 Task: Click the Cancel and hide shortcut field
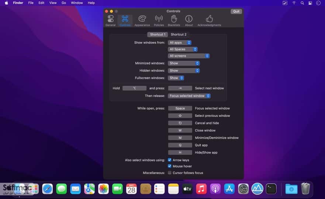180,123
